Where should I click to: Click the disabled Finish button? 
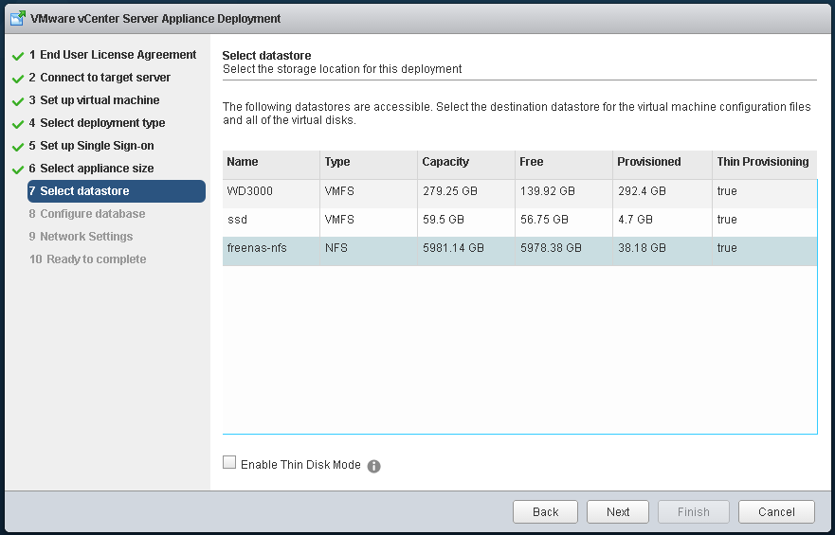(694, 511)
